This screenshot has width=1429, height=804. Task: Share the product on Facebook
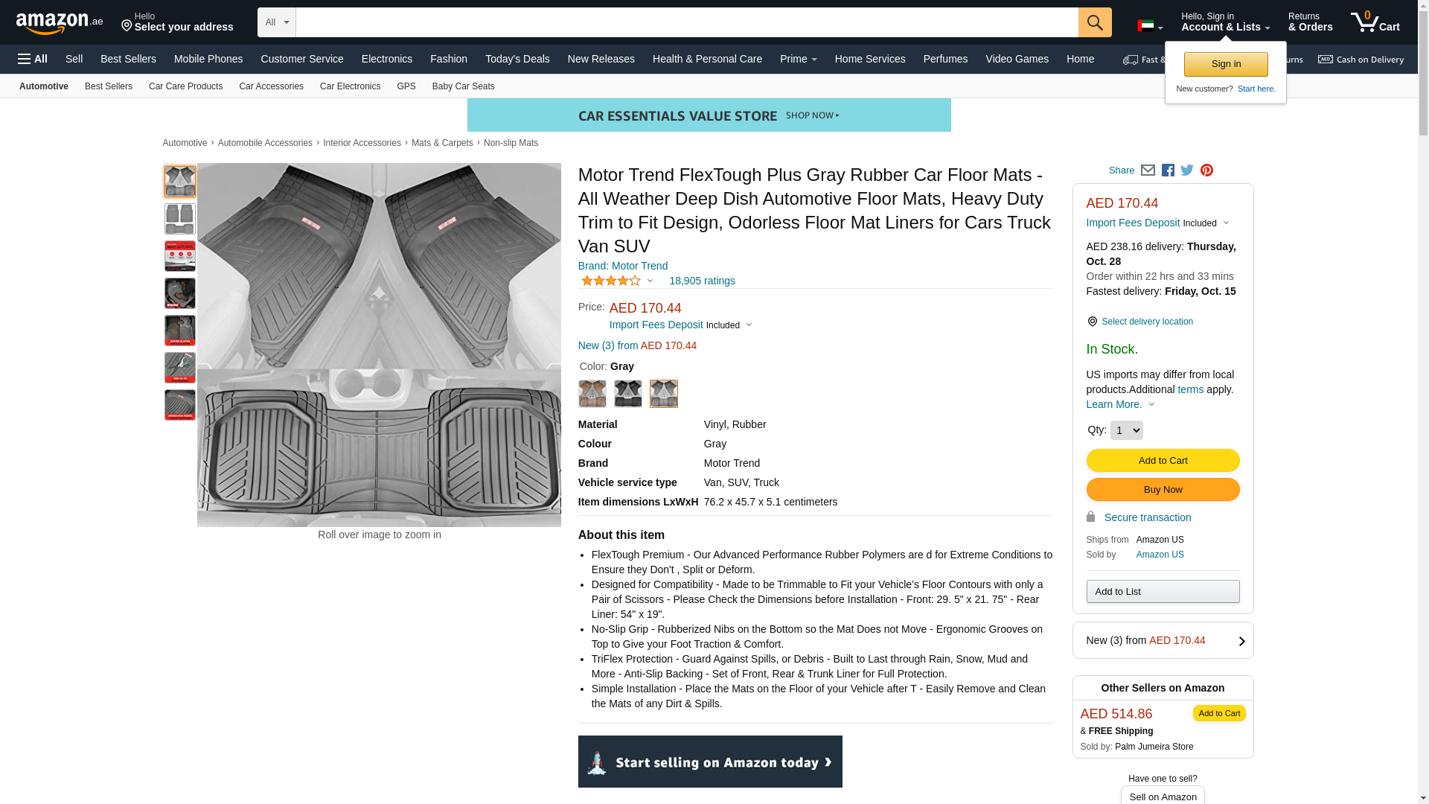tap(1168, 170)
